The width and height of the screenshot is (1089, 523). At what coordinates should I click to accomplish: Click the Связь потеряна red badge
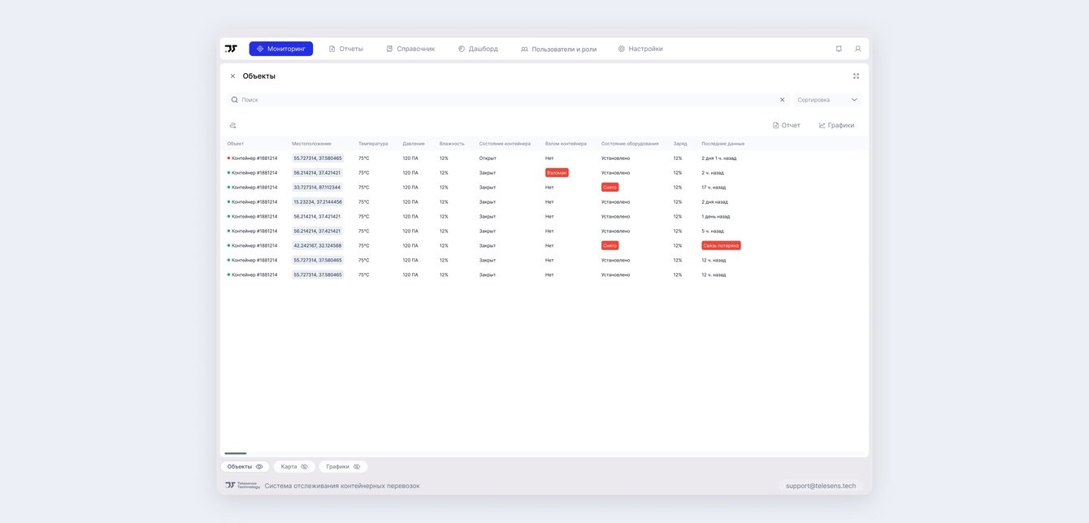click(721, 245)
